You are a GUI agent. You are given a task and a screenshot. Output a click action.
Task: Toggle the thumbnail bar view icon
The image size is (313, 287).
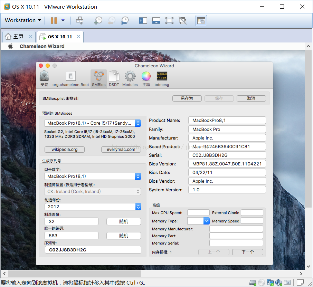[156, 20]
